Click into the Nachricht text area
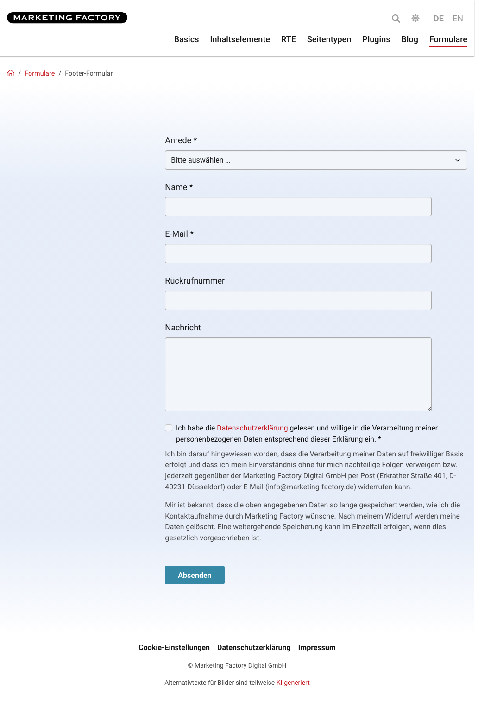The image size is (478, 702). coord(298,374)
